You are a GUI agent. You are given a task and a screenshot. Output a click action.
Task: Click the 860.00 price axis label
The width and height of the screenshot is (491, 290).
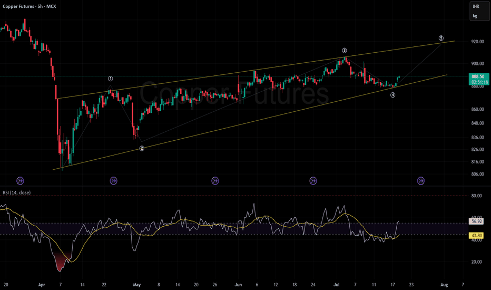[477, 110]
